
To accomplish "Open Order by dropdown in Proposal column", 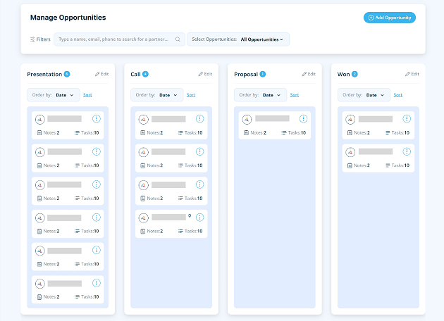I will point(260,95).
